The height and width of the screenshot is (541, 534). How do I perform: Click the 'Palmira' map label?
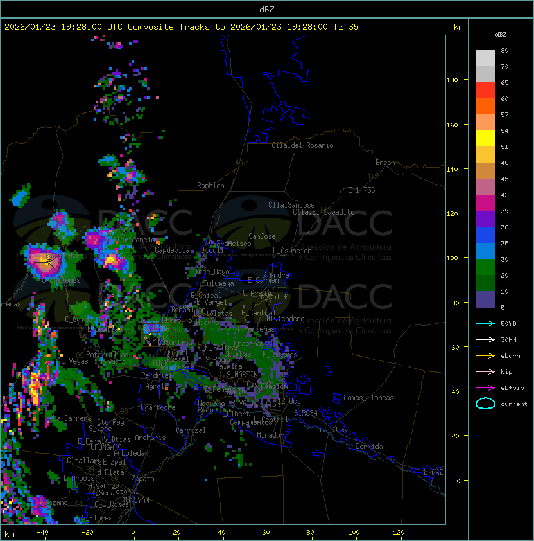click(x=228, y=366)
